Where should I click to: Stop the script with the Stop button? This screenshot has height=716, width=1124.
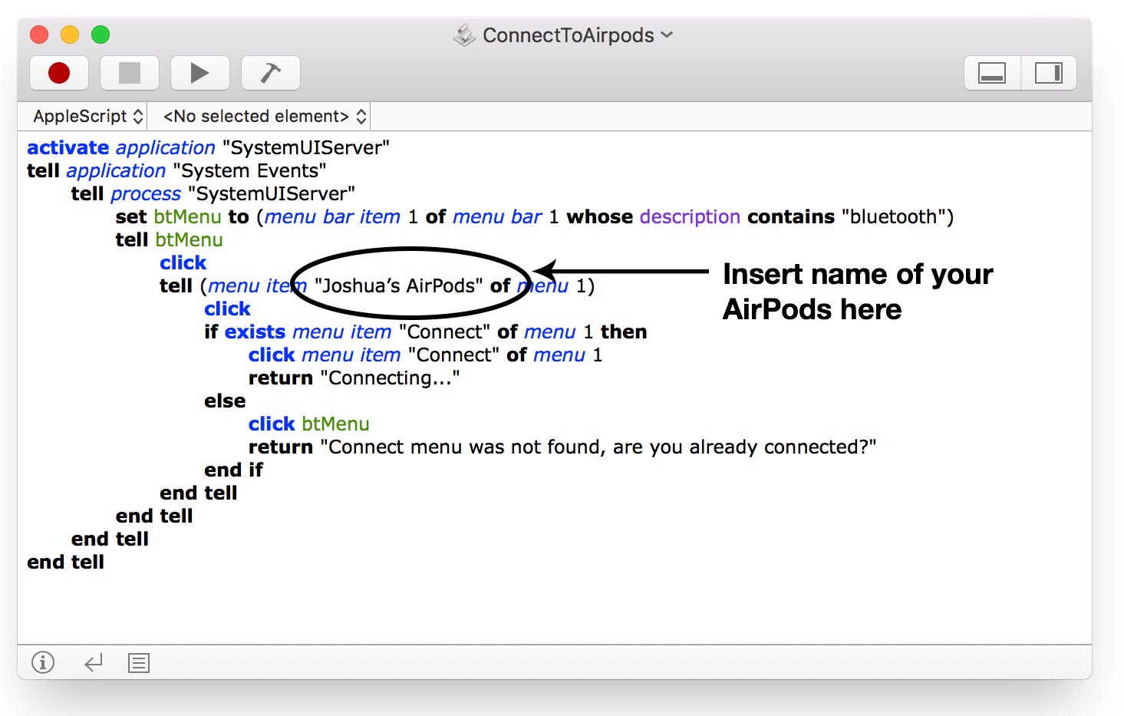pyautogui.click(x=130, y=73)
